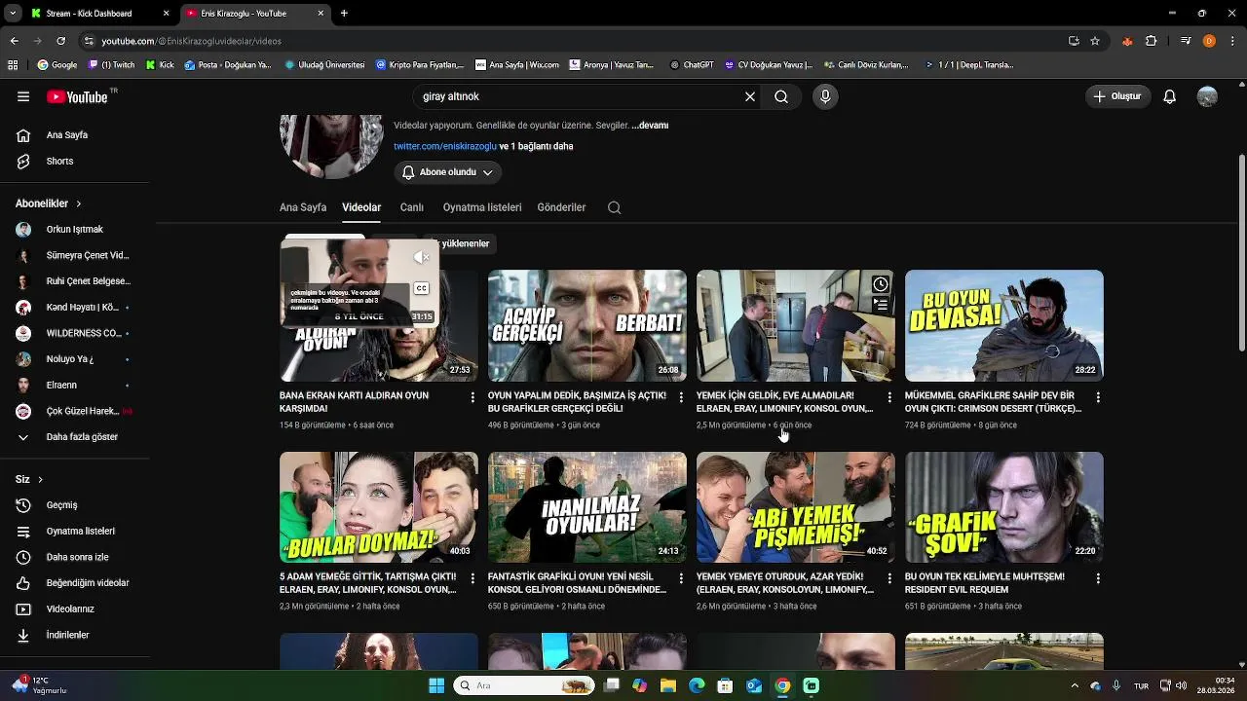Open the ChatGPT bookmark
The image size is (1247, 701).
(x=692, y=65)
